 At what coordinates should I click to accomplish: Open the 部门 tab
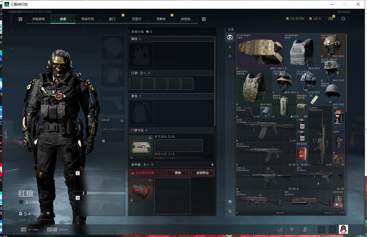point(112,19)
